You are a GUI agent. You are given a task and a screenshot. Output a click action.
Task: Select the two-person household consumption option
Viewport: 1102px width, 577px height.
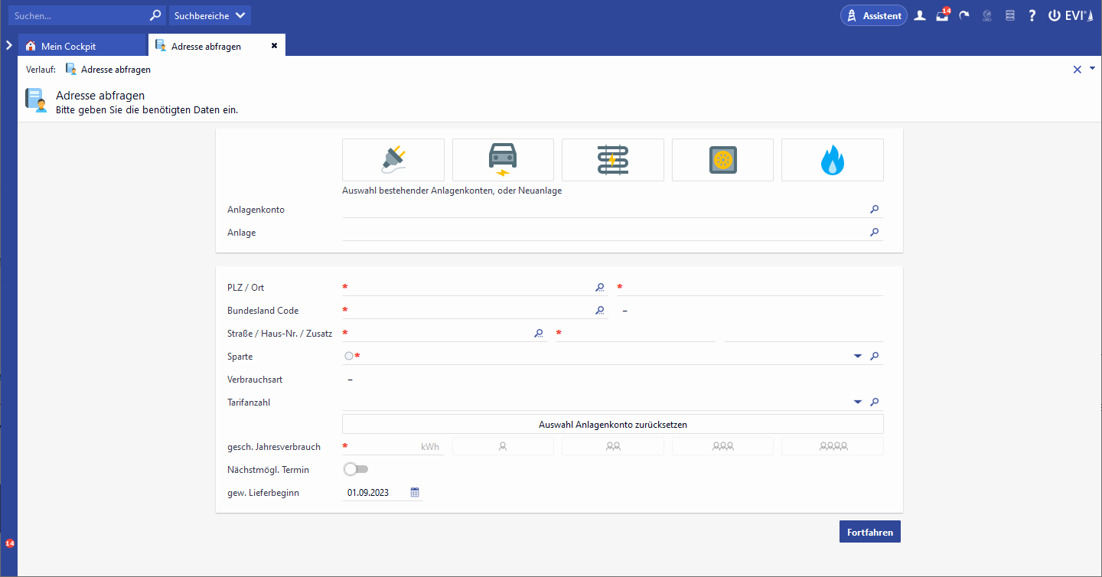click(612, 446)
